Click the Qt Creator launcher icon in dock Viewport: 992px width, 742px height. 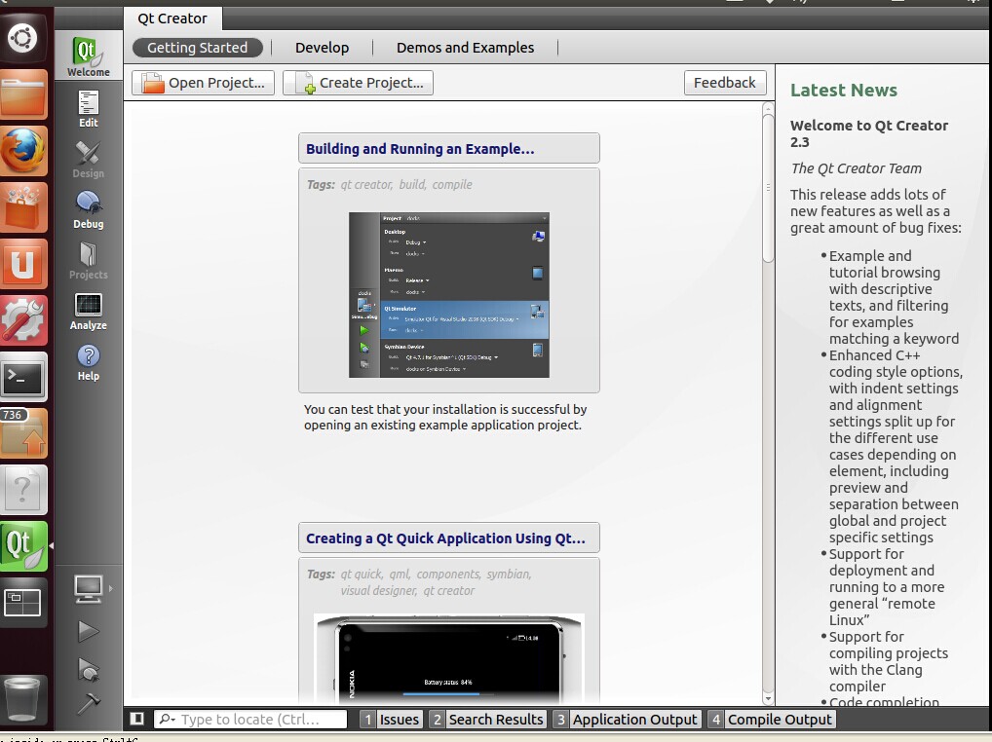[x=24, y=546]
